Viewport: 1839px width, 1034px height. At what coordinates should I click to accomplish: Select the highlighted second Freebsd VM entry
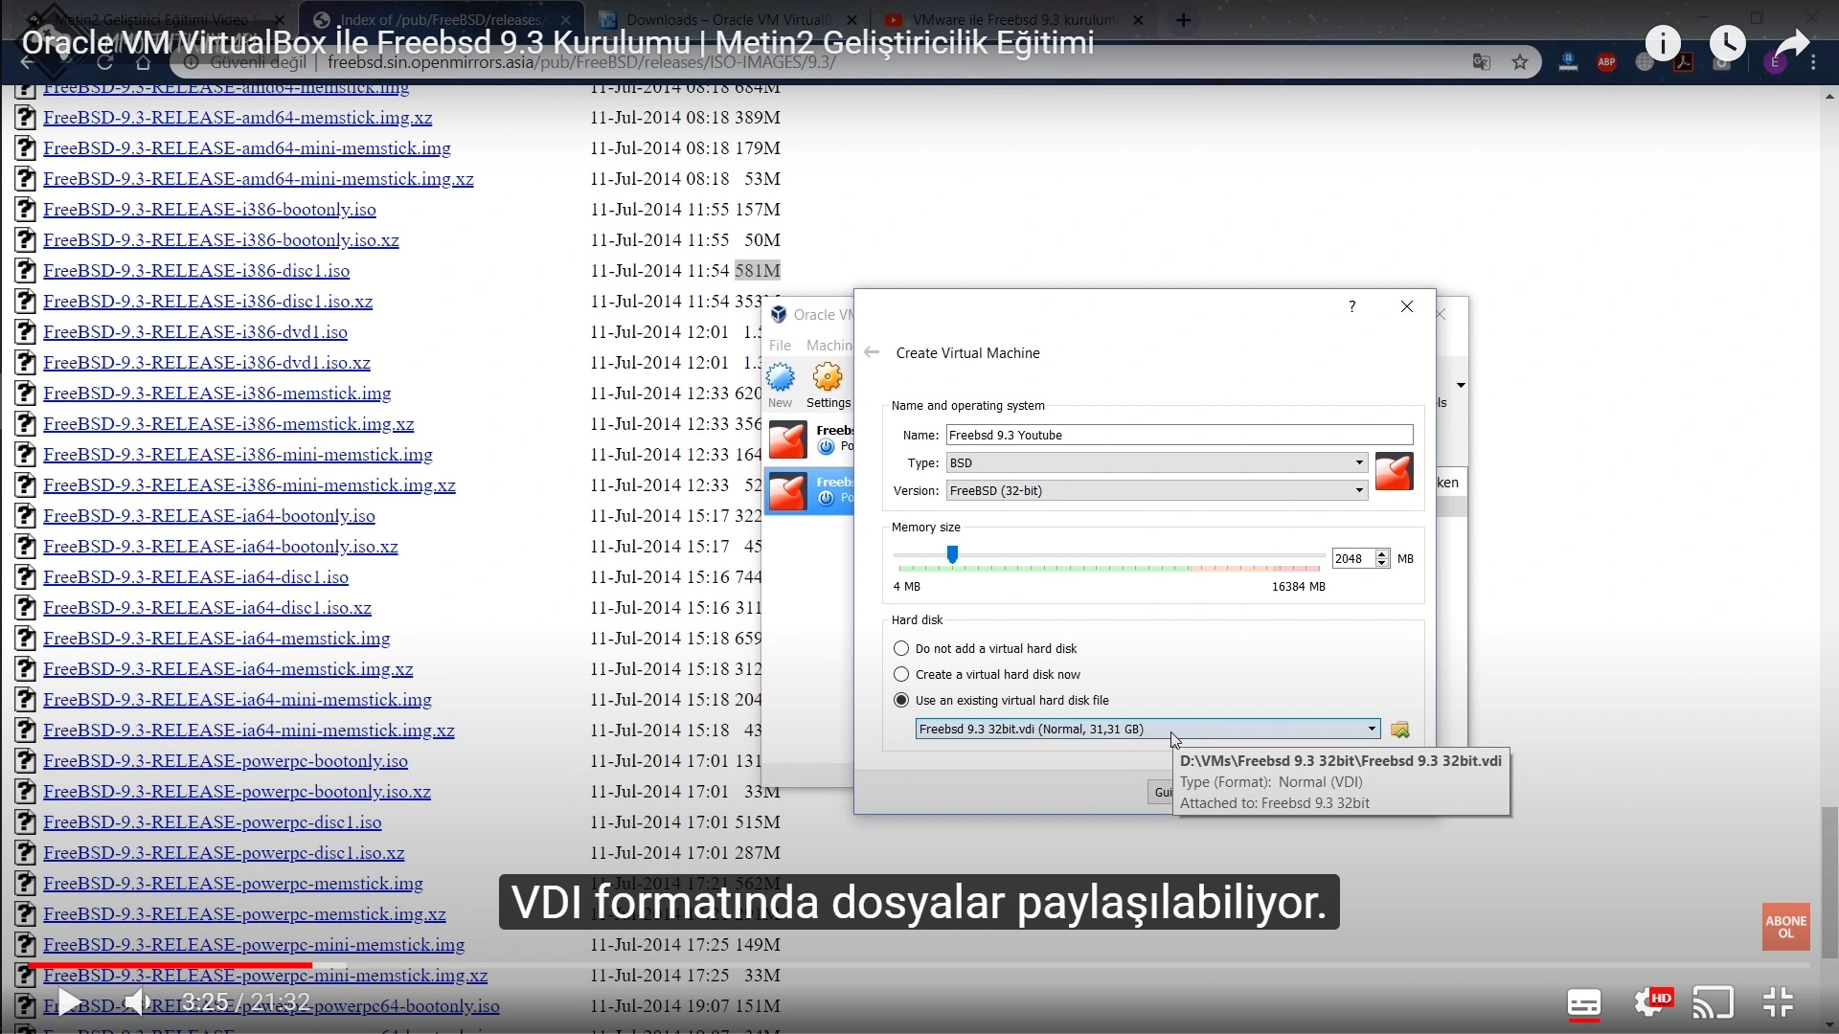coord(809,491)
